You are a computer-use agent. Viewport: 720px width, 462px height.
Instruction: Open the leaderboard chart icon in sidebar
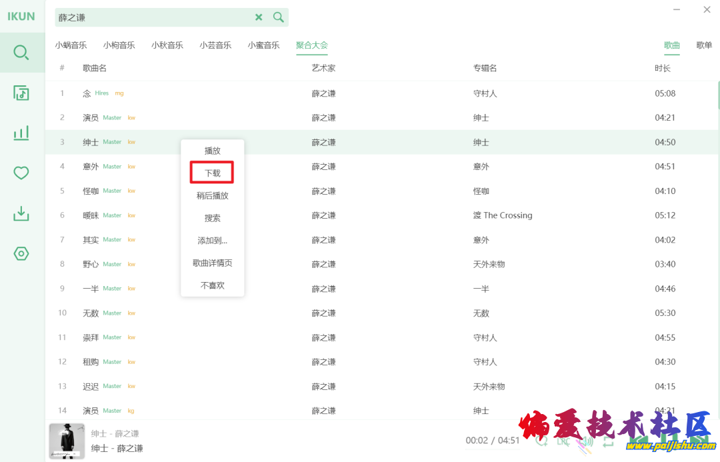[21, 133]
